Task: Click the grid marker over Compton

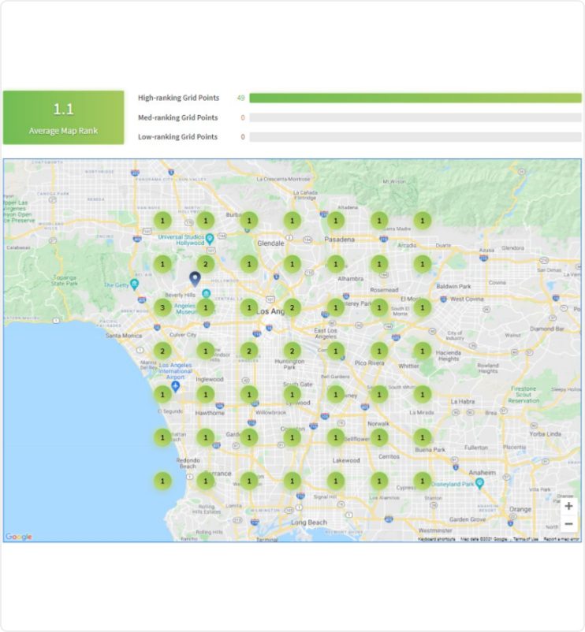Action: [292, 437]
